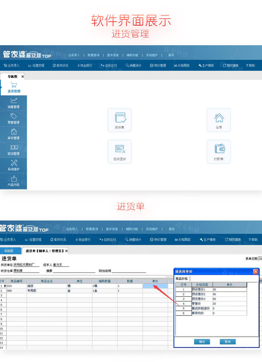Click 经营历程 toolbar item in upper window
Image resolution: width=262 pixels, height=362 pixels.
click(36, 66)
